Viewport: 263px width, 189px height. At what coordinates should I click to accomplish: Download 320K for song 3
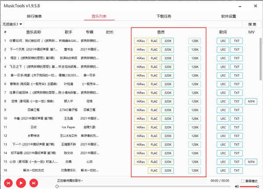[168, 58]
